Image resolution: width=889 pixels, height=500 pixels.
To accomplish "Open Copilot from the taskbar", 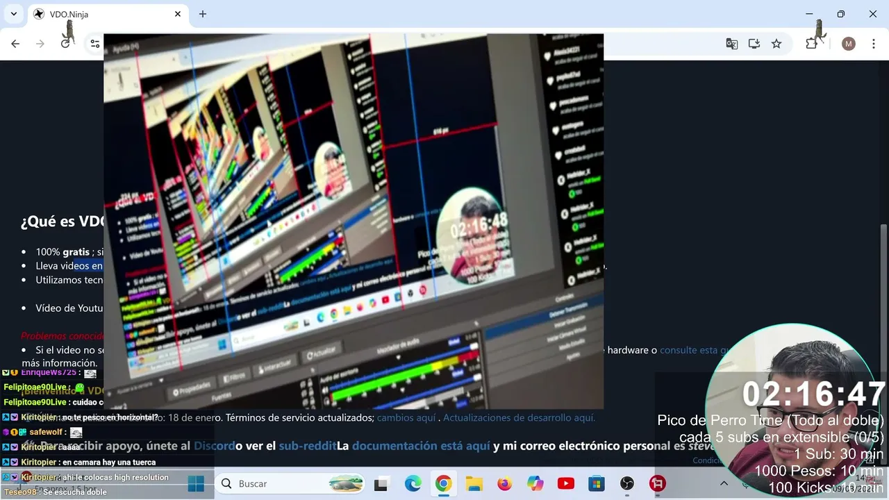I will [535, 483].
